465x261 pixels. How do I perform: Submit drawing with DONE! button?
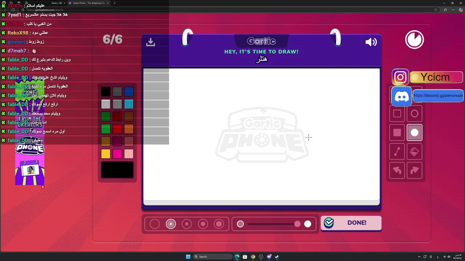(351, 223)
